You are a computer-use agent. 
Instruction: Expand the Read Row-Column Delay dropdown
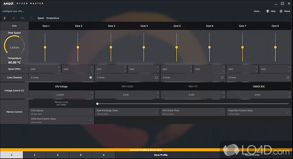tap(288, 112)
